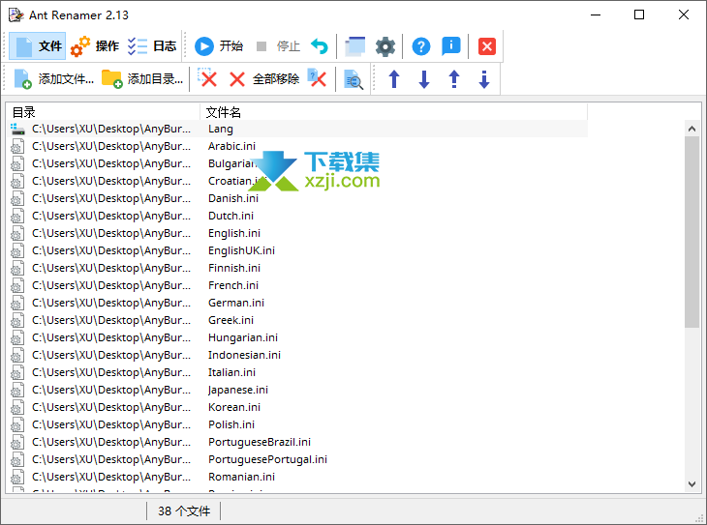Sort by 文件名 column header
The height and width of the screenshot is (525, 707).
[x=393, y=111]
